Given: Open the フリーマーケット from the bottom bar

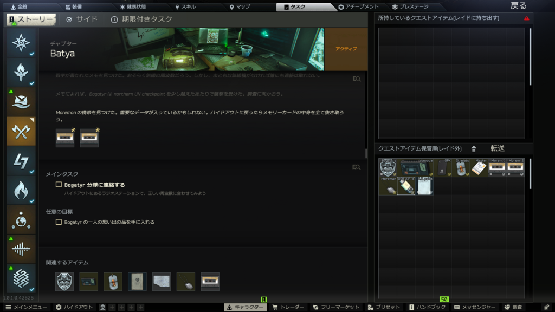Looking at the screenshot, I should coord(335,307).
